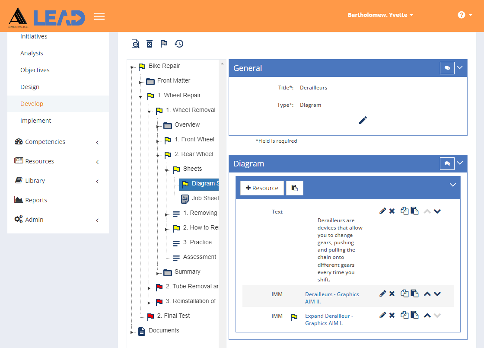Edit the Text resource row
This screenshot has height=348, width=484.
[383, 211]
